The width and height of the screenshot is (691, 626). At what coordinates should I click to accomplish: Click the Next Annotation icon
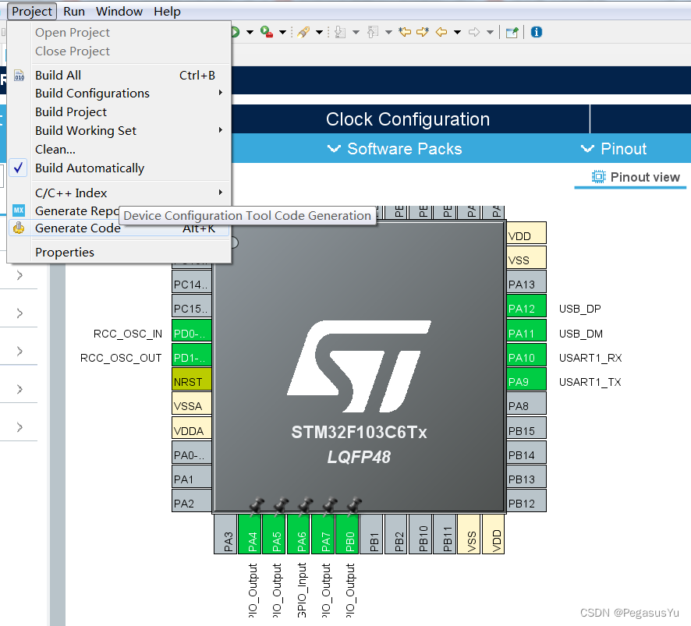tap(340, 32)
